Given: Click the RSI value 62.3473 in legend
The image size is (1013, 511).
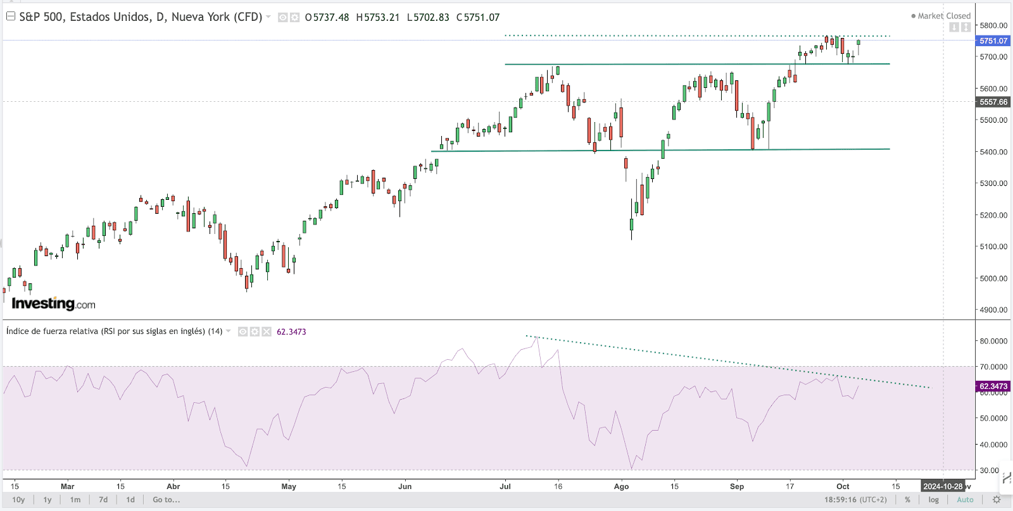Looking at the screenshot, I should [291, 331].
